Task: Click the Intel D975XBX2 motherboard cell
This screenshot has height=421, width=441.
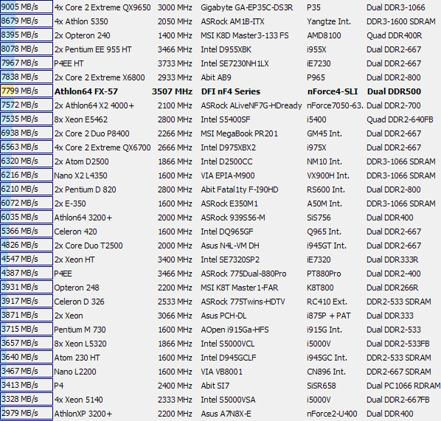Action: [x=228, y=147]
